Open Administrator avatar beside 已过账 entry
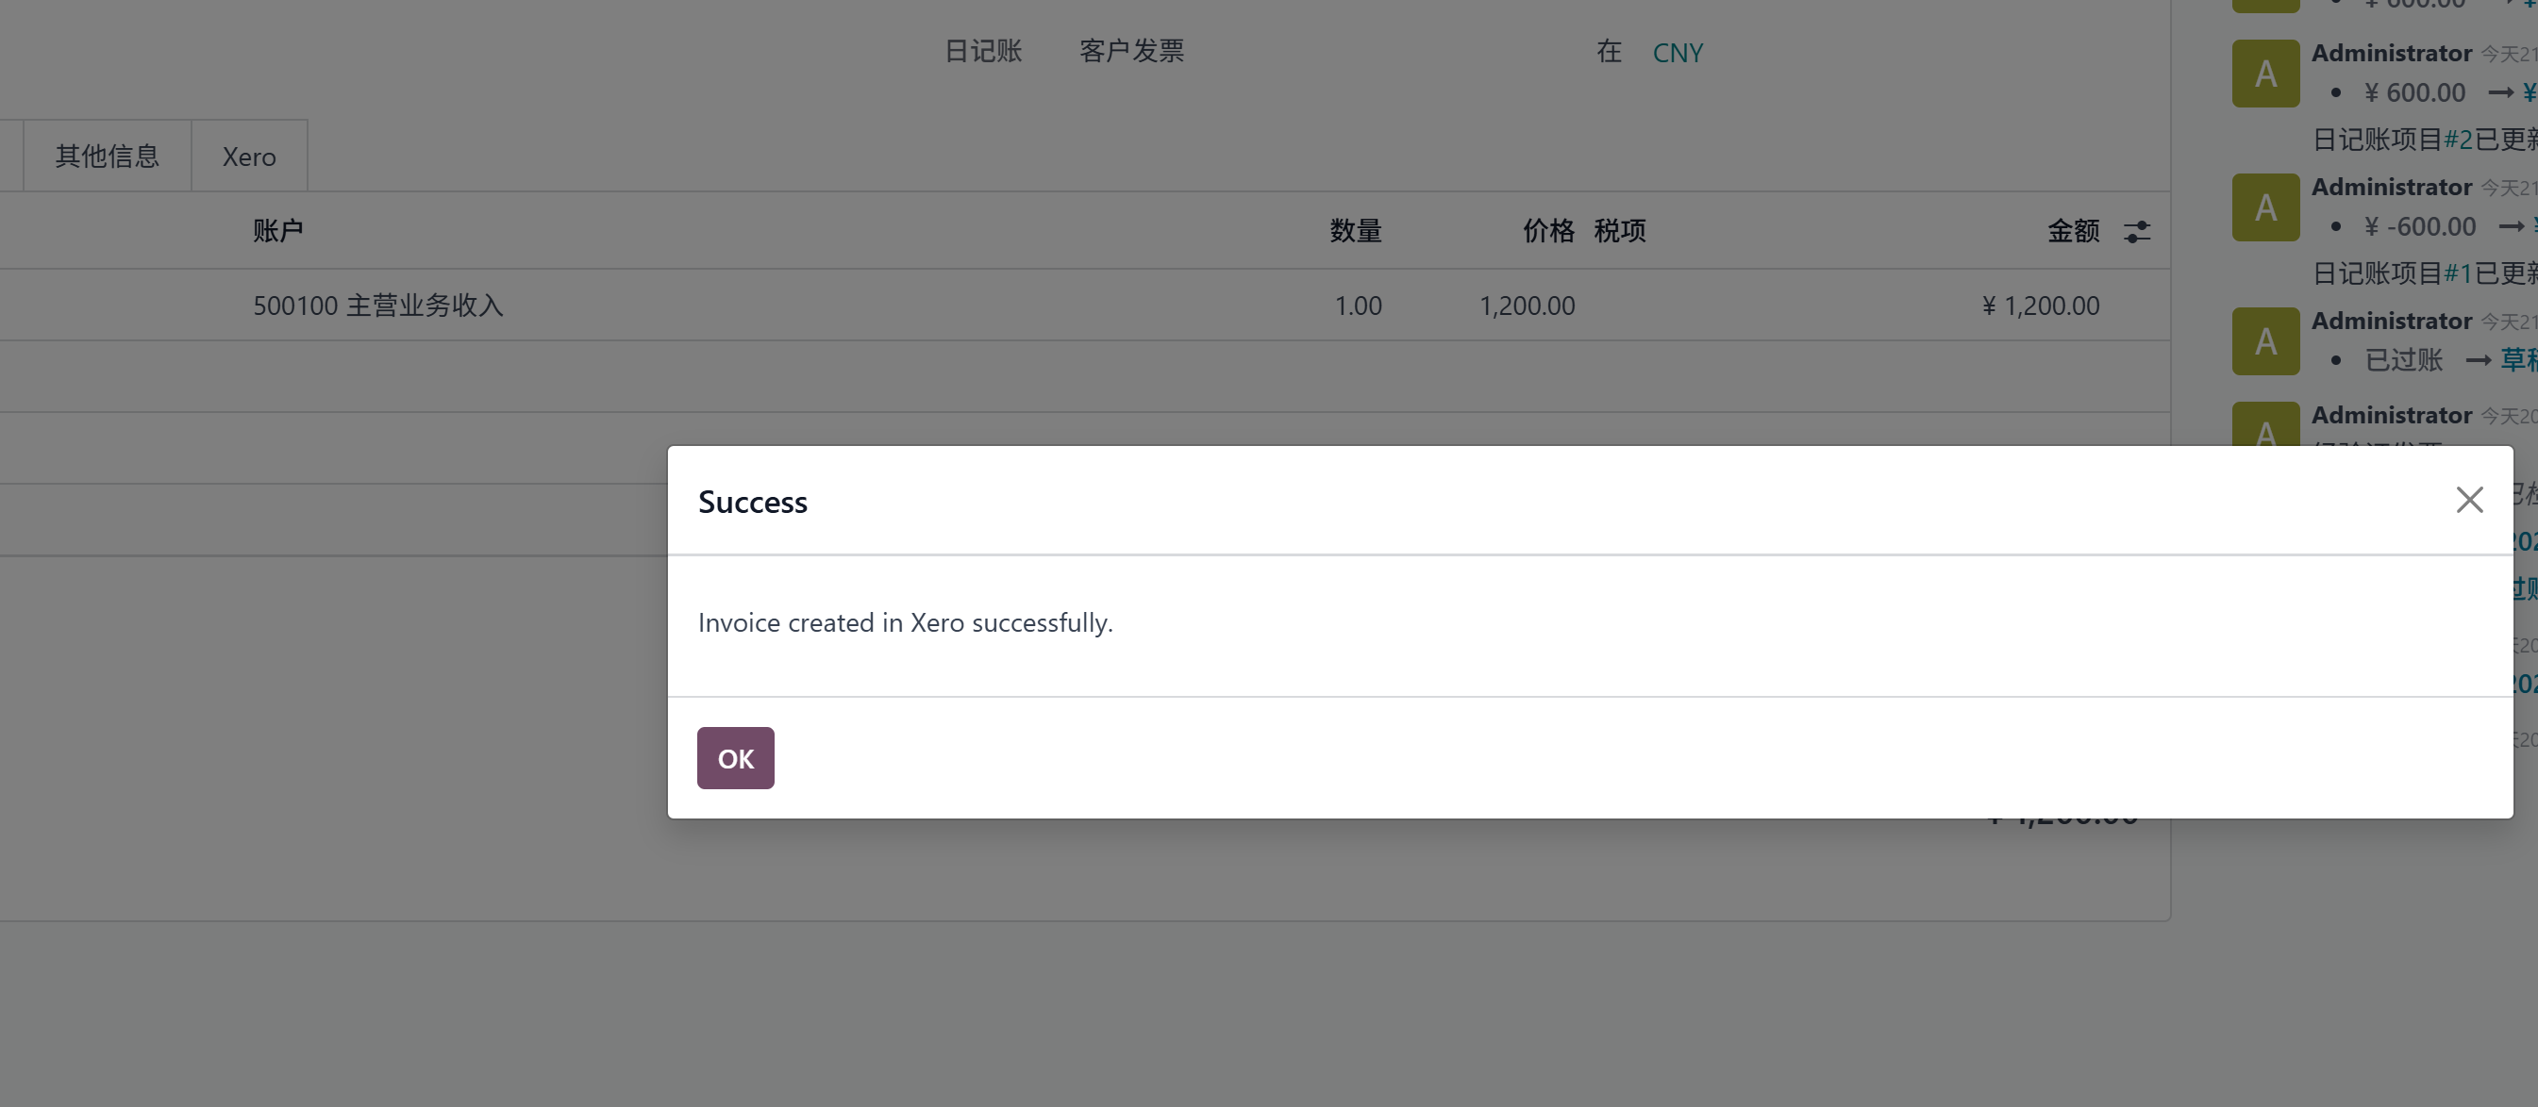Image resolution: width=2538 pixels, height=1107 pixels. 2265,340
